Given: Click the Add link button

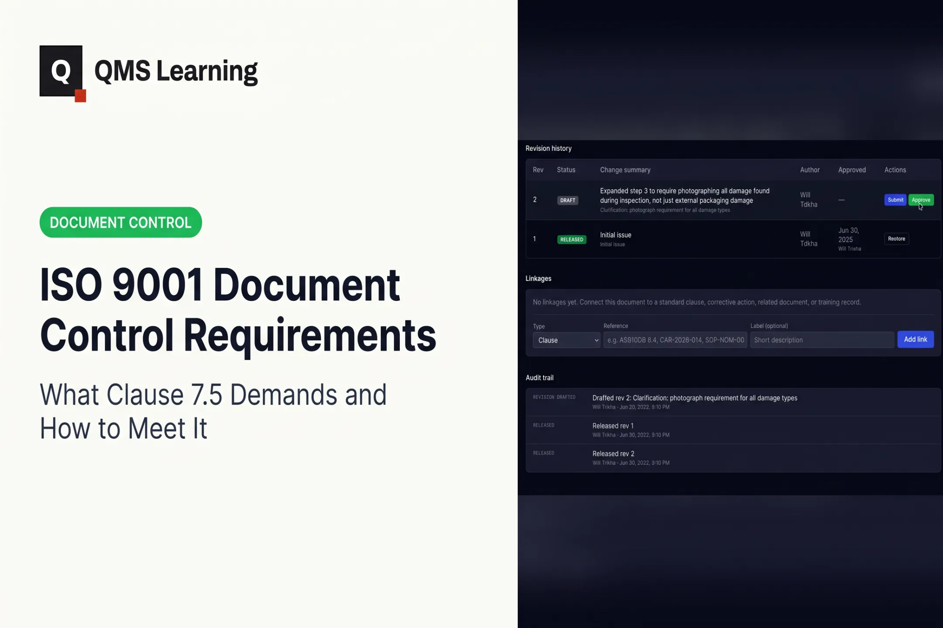Looking at the screenshot, I should coord(915,339).
